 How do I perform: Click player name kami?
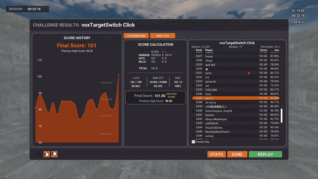pyautogui.click(x=208, y=73)
